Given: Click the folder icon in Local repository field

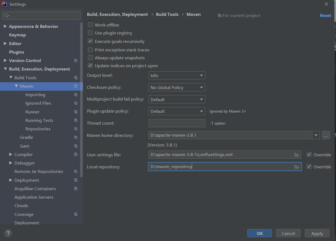Looking at the screenshot, I should tap(297, 167).
